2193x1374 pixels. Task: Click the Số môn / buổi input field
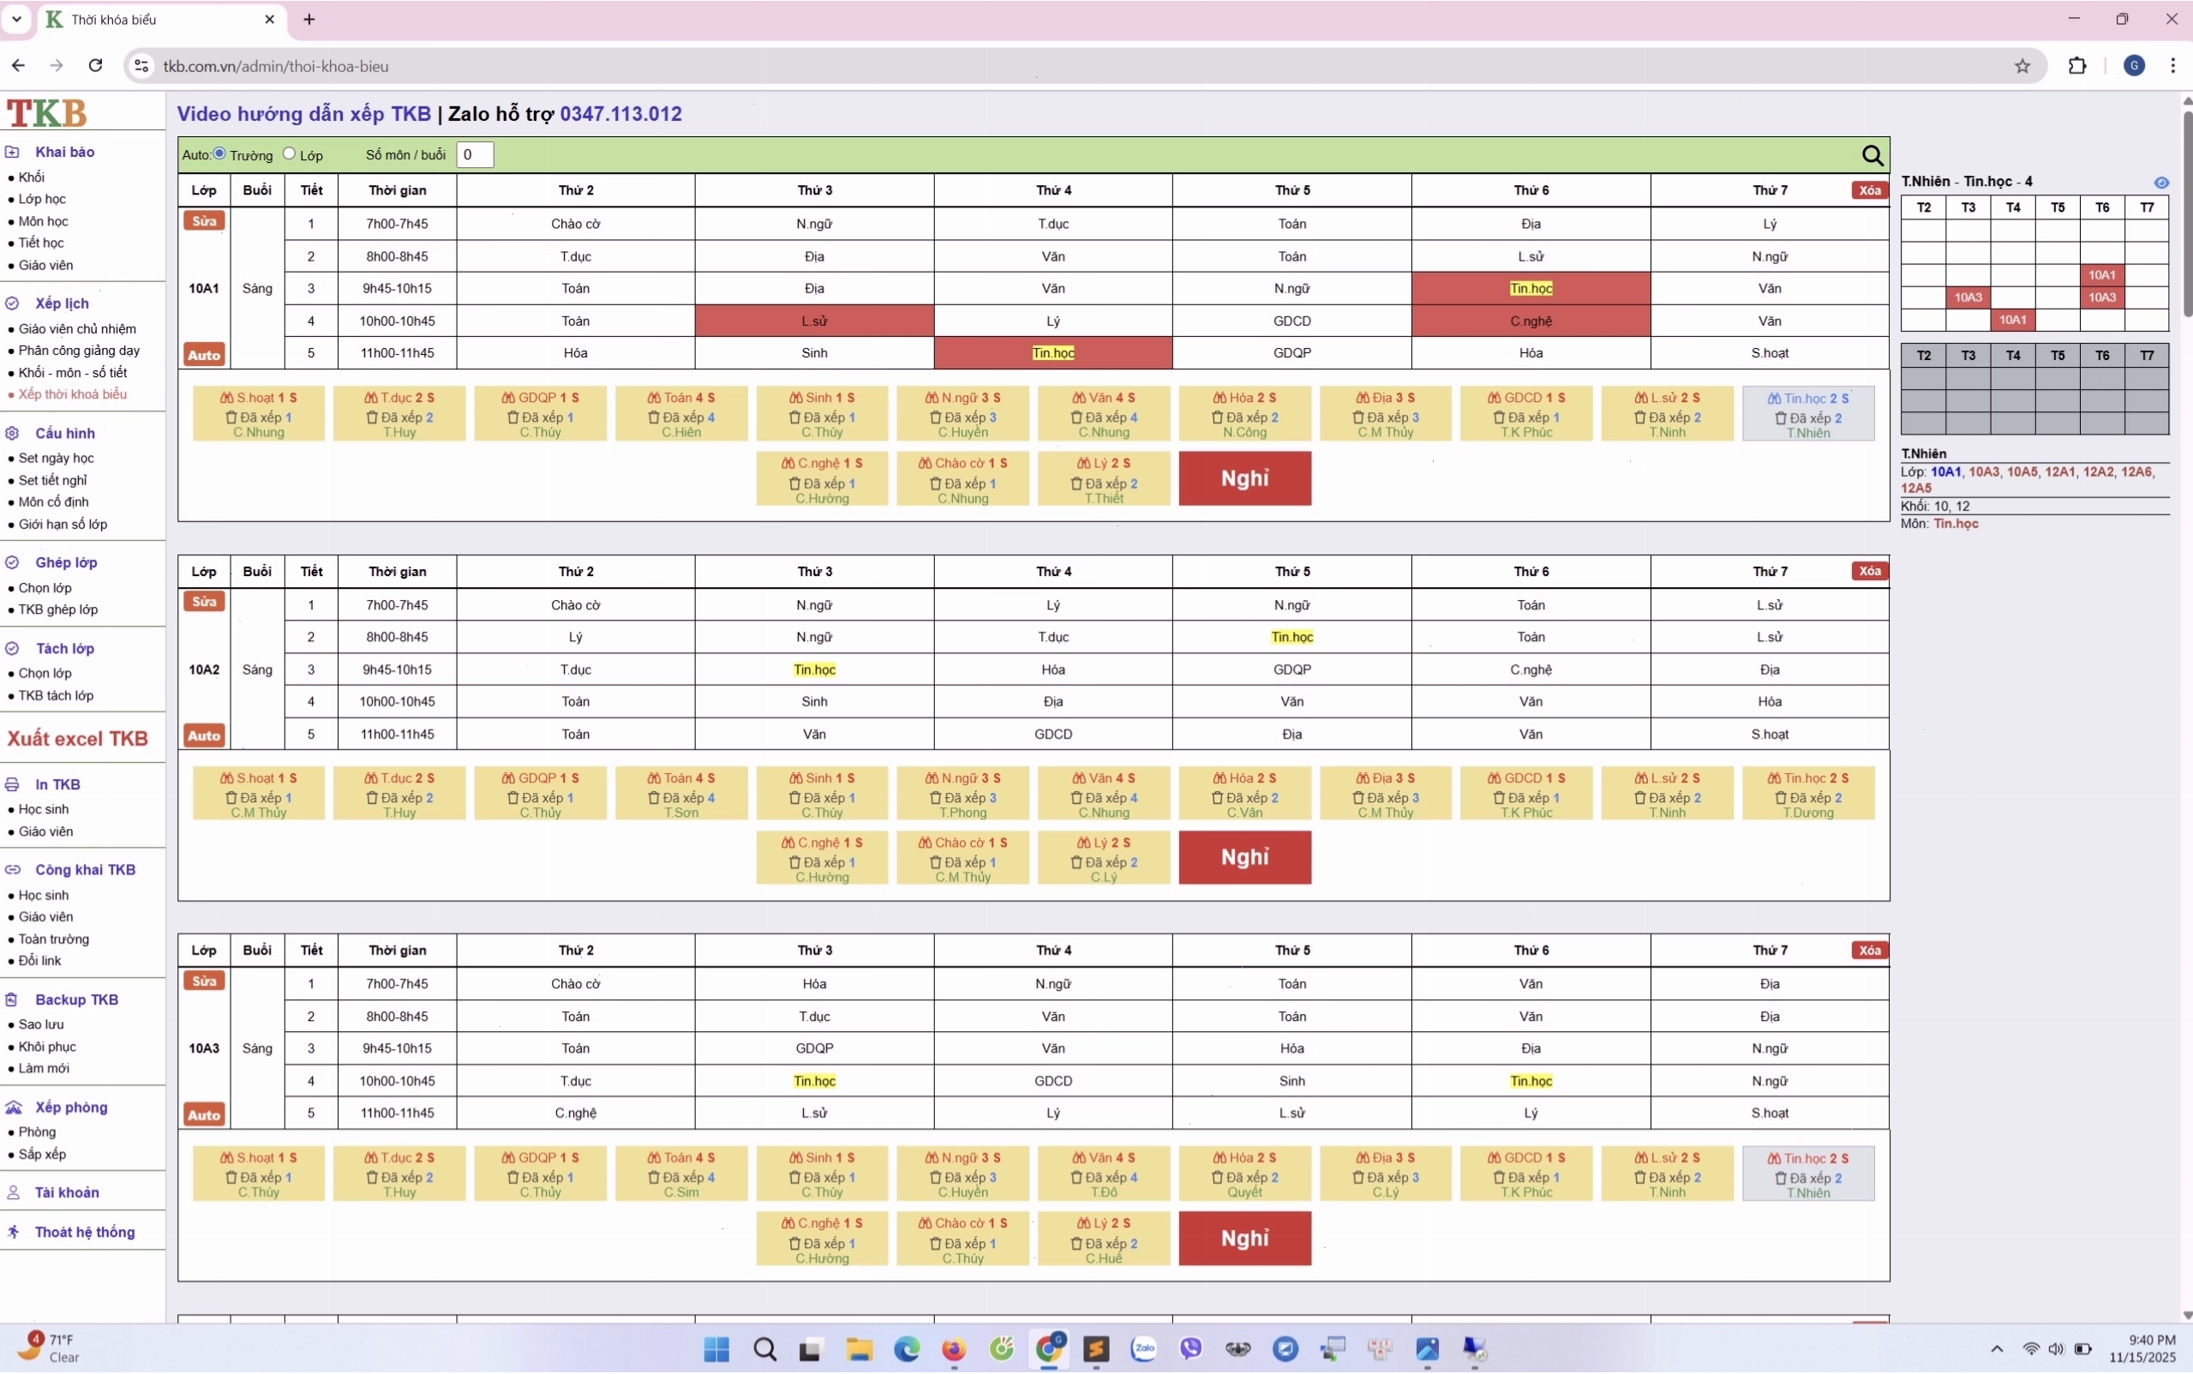point(474,154)
